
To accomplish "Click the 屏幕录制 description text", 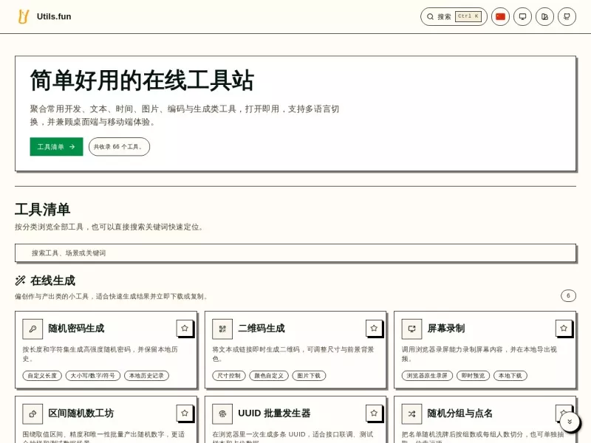I will 479,354.
